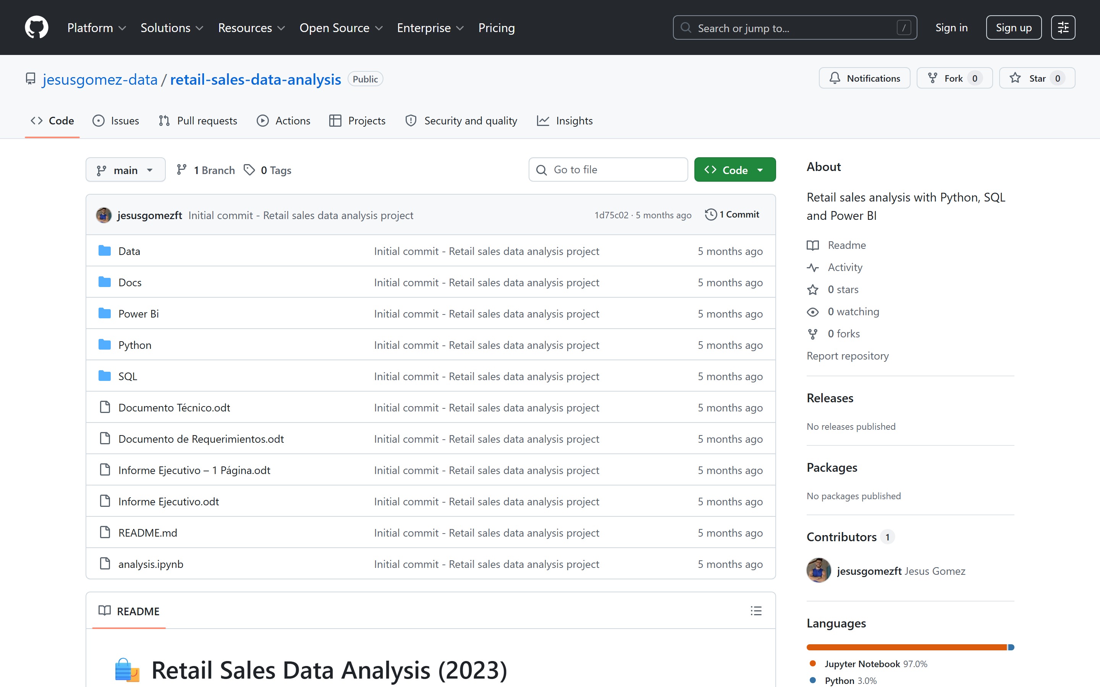The width and height of the screenshot is (1100, 687).
Task: Click the Readme book icon in About
Action: tap(813, 245)
